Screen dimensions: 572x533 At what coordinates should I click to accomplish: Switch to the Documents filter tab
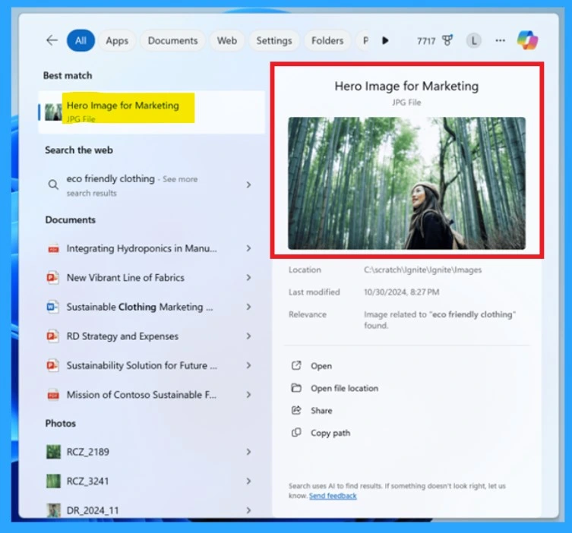pos(172,40)
